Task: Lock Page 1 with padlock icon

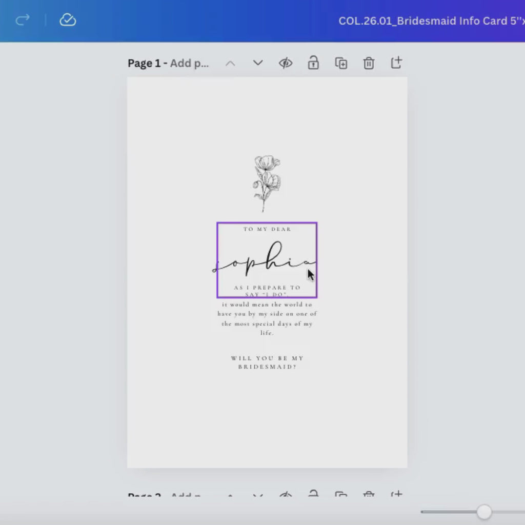Action: [x=313, y=63]
